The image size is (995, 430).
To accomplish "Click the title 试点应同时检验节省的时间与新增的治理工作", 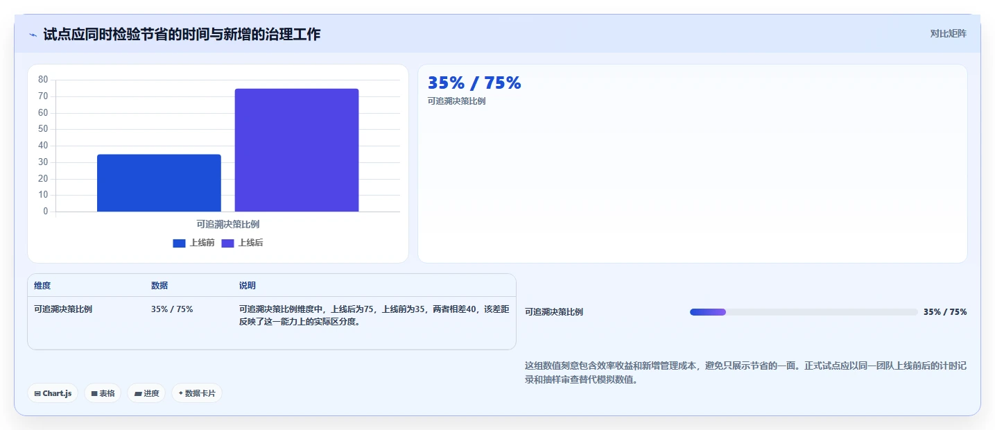I will pyautogui.click(x=182, y=34).
